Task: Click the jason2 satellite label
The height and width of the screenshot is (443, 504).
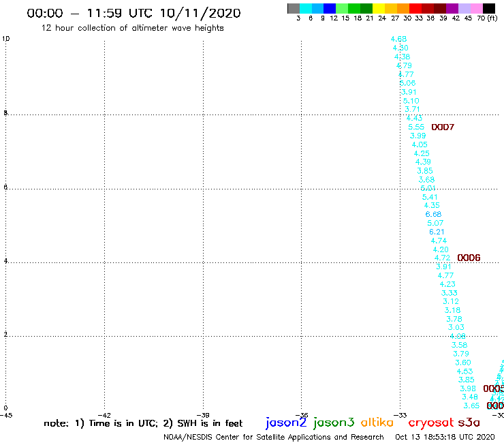Action: 286,423
